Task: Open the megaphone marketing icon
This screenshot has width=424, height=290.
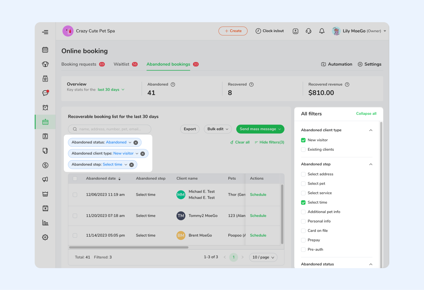Action: tap(45, 179)
